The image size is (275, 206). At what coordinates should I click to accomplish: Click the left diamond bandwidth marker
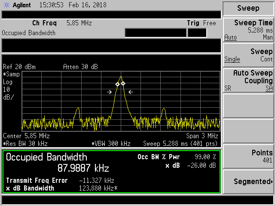pyautogui.click(x=117, y=84)
